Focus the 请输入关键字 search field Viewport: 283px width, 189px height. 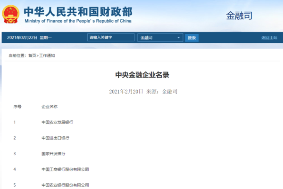(x=111, y=38)
